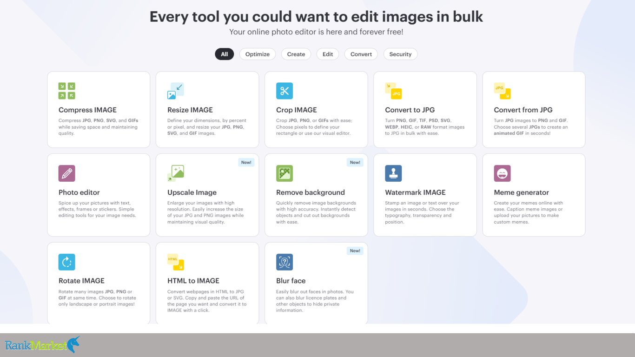Click the Upscale Image icon

(176, 173)
